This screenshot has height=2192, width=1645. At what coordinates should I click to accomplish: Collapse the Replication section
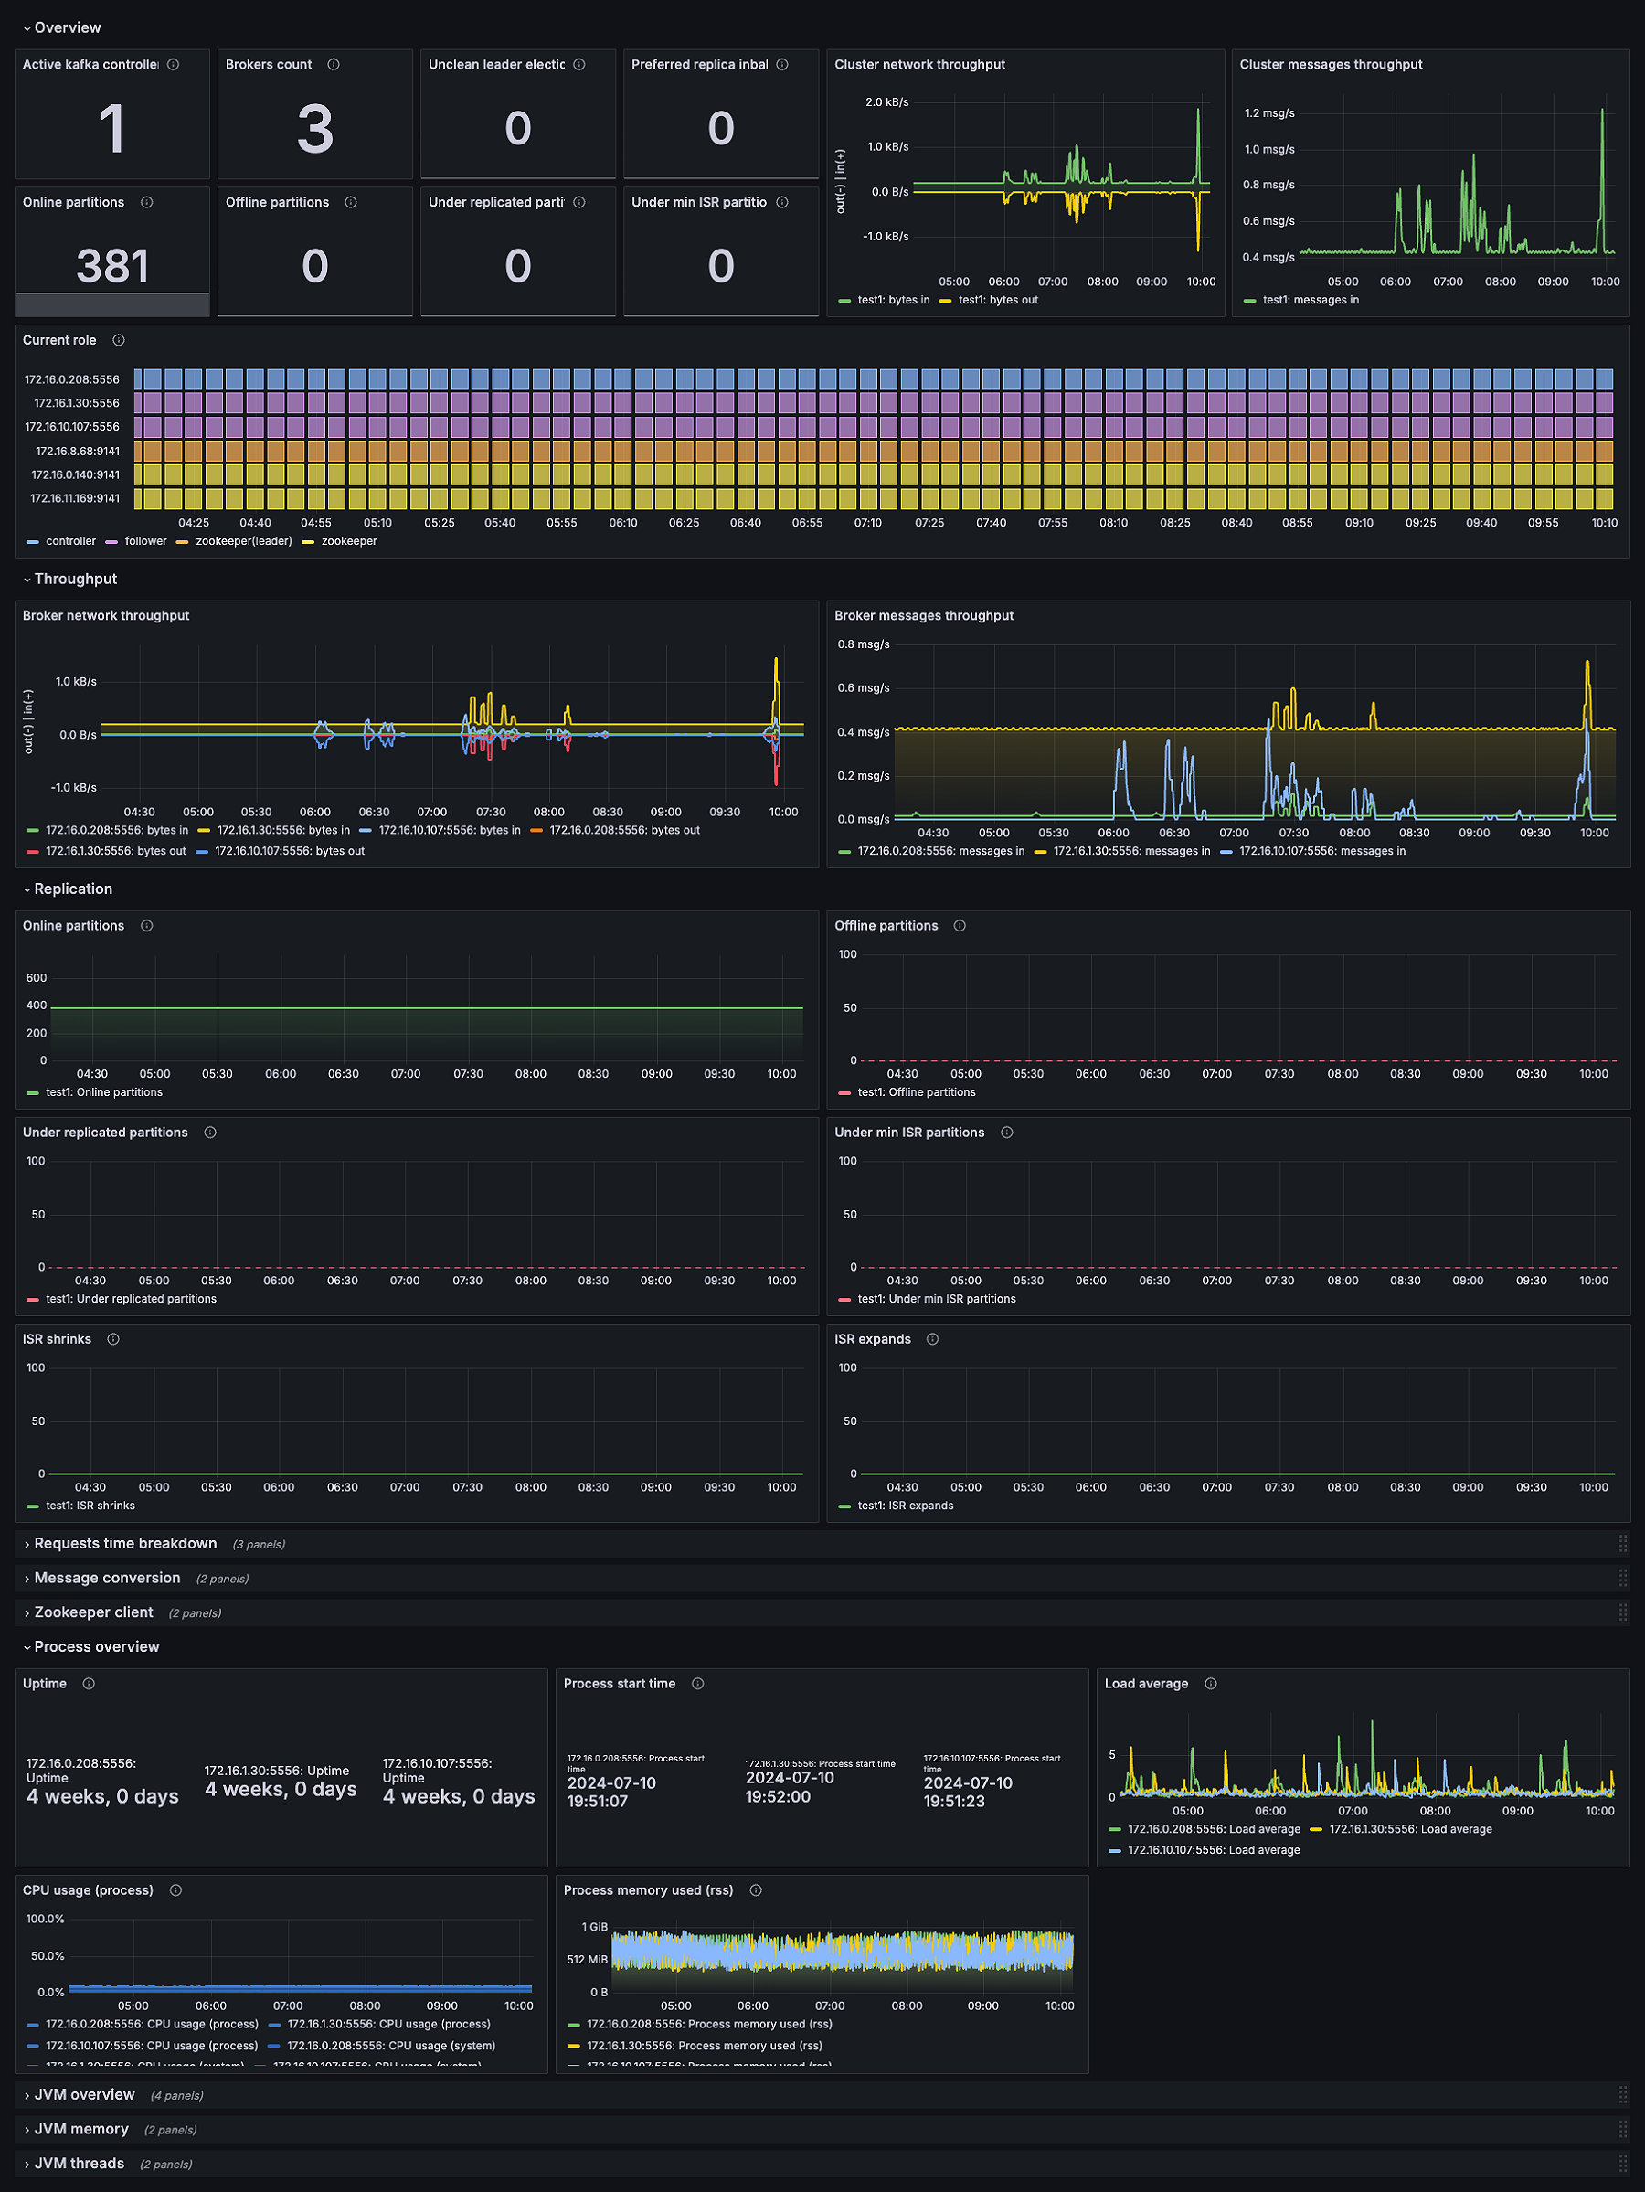[x=72, y=889]
